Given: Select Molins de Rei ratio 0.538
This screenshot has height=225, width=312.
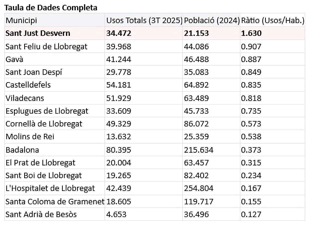Looking at the screenshot, I should click(251, 137).
